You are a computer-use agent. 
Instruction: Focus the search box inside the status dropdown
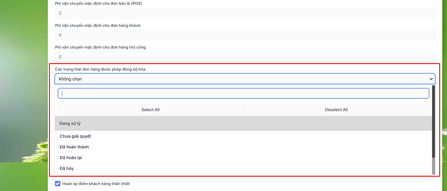[x=243, y=93]
